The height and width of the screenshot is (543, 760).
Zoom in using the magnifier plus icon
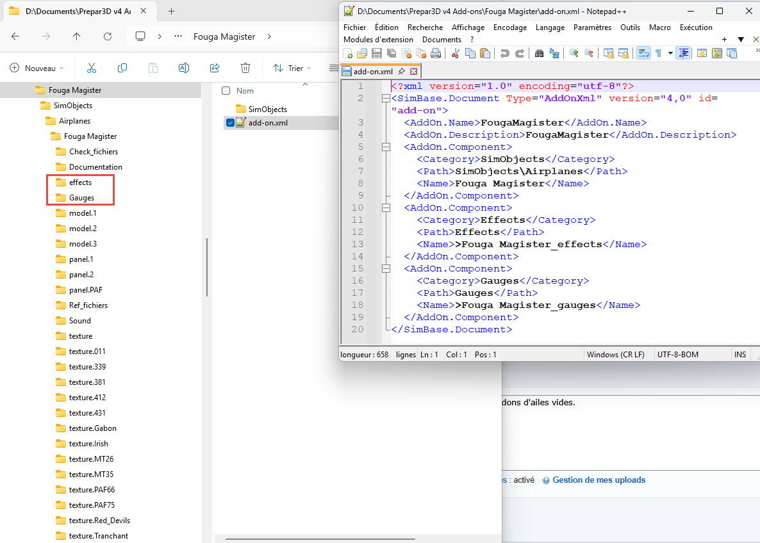[574, 53]
